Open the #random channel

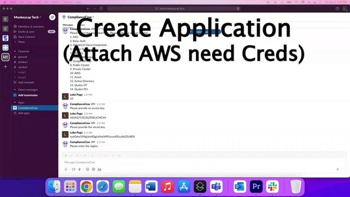click(x=23, y=67)
